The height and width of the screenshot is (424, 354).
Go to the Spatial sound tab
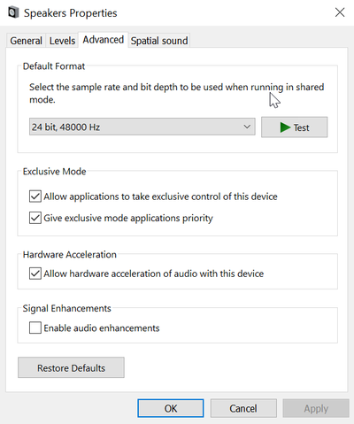click(159, 41)
